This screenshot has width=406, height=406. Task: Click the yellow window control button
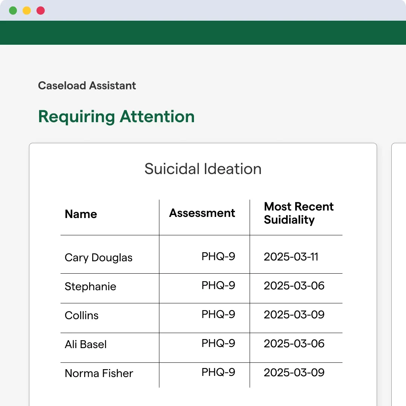27,11
